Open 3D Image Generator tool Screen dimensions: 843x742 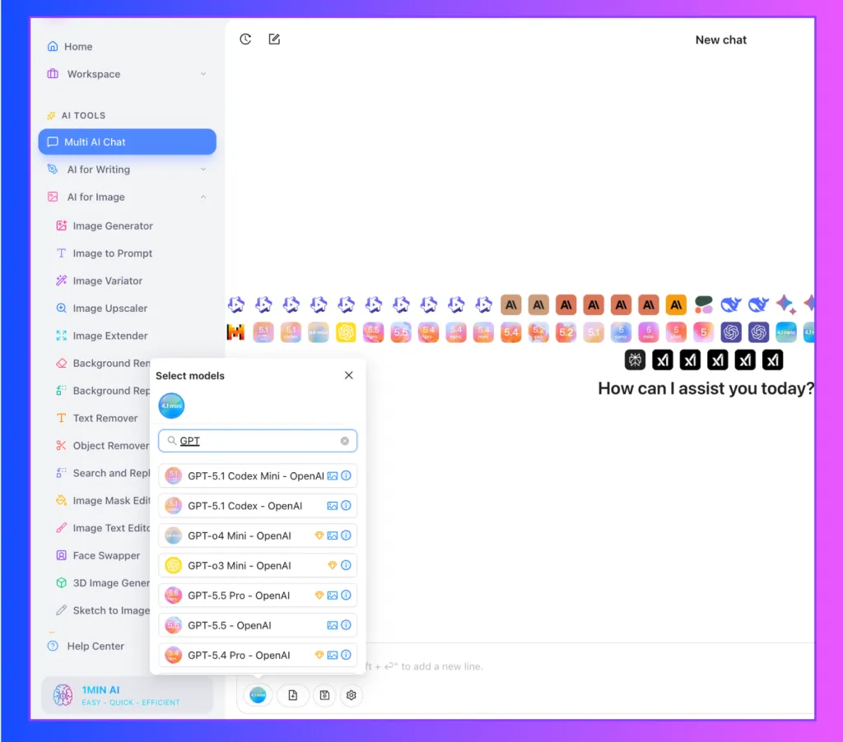pos(102,583)
